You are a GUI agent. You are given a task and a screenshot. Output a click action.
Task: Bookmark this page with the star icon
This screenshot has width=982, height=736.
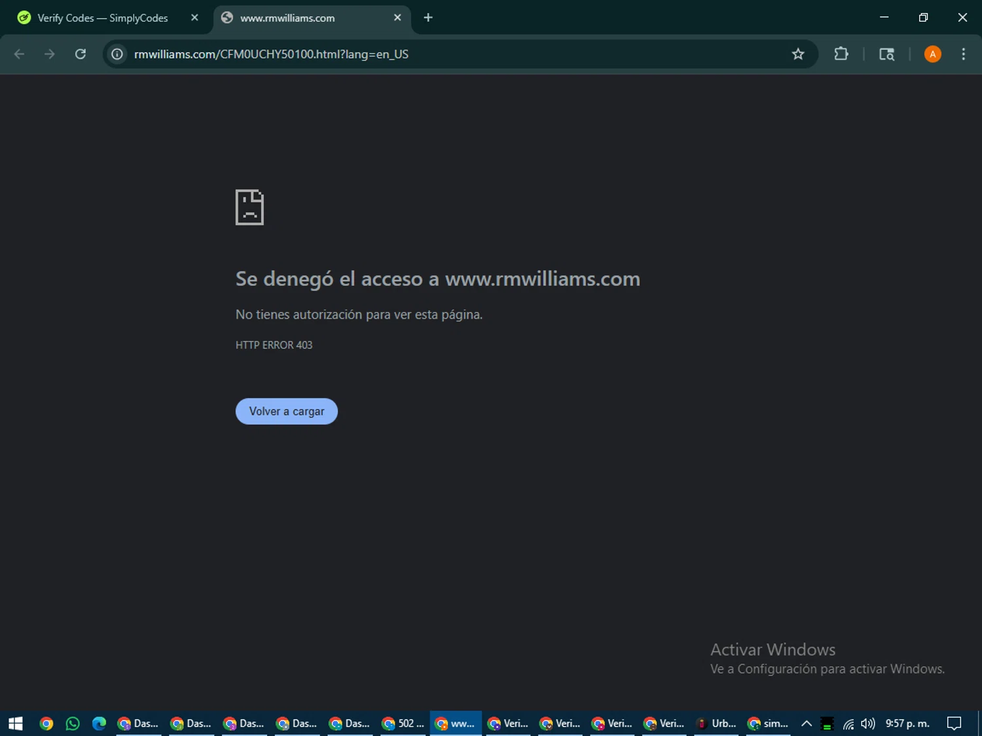point(798,54)
